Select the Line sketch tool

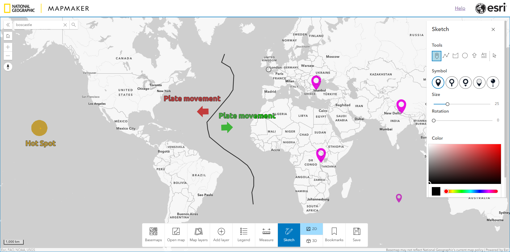(446, 56)
